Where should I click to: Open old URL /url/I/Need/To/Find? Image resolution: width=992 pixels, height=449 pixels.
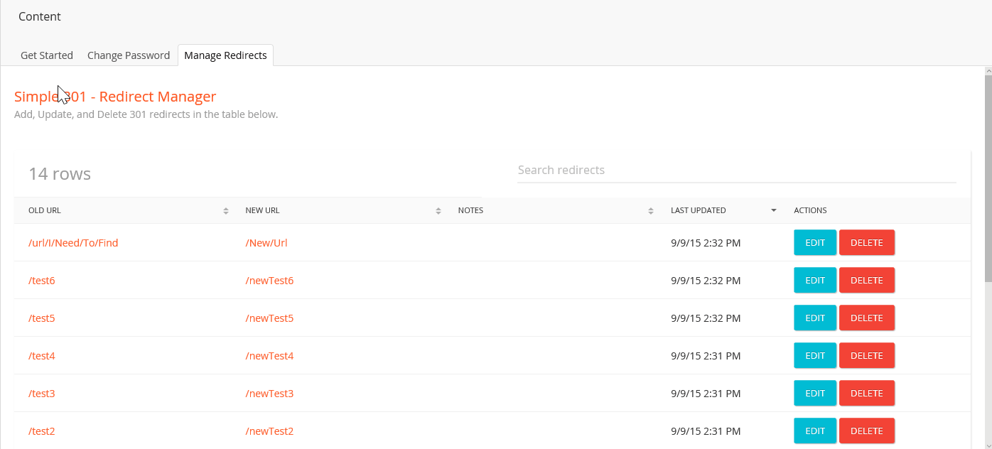click(73, 243)
